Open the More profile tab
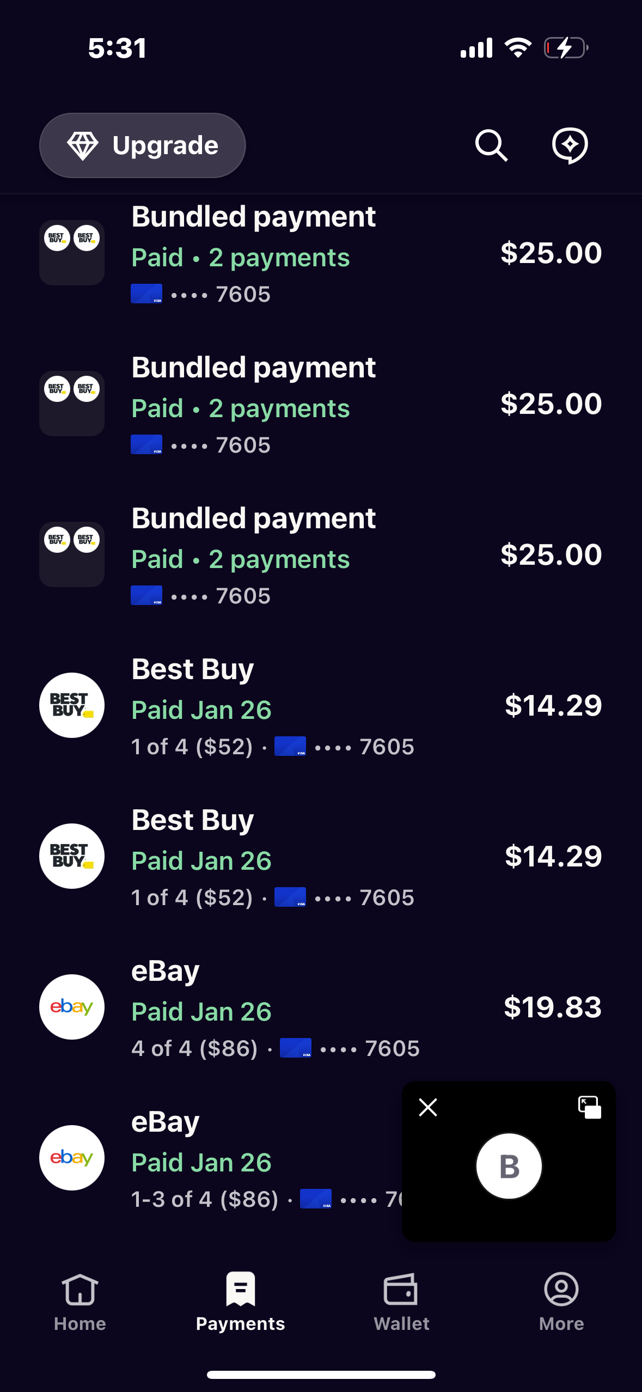This screenshot has width=642, height=1392. pyautogui.click(x=561, y=1302)
